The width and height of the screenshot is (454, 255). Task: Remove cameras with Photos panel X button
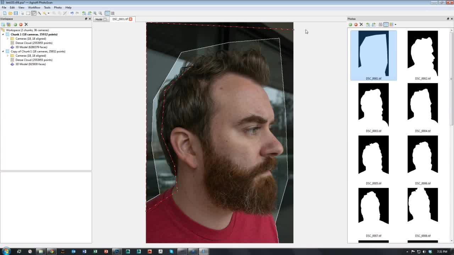361,24
